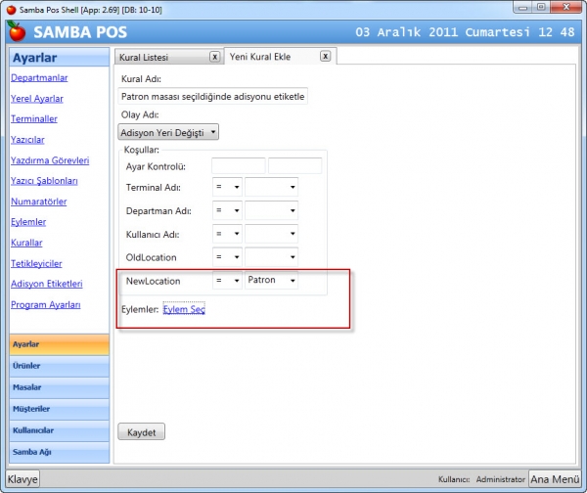Screen dimensions: 587x493
Task: Open the Numaratörler link
Action: (39, 202)
